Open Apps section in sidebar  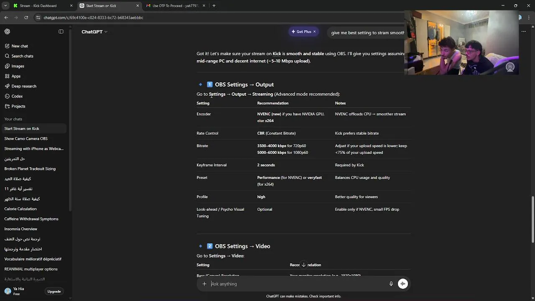point(16,76)
